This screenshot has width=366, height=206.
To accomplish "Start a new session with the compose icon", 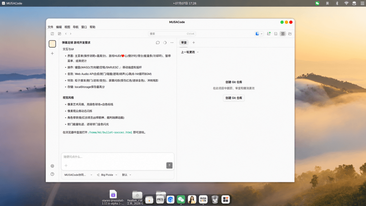I will (60, 34).
